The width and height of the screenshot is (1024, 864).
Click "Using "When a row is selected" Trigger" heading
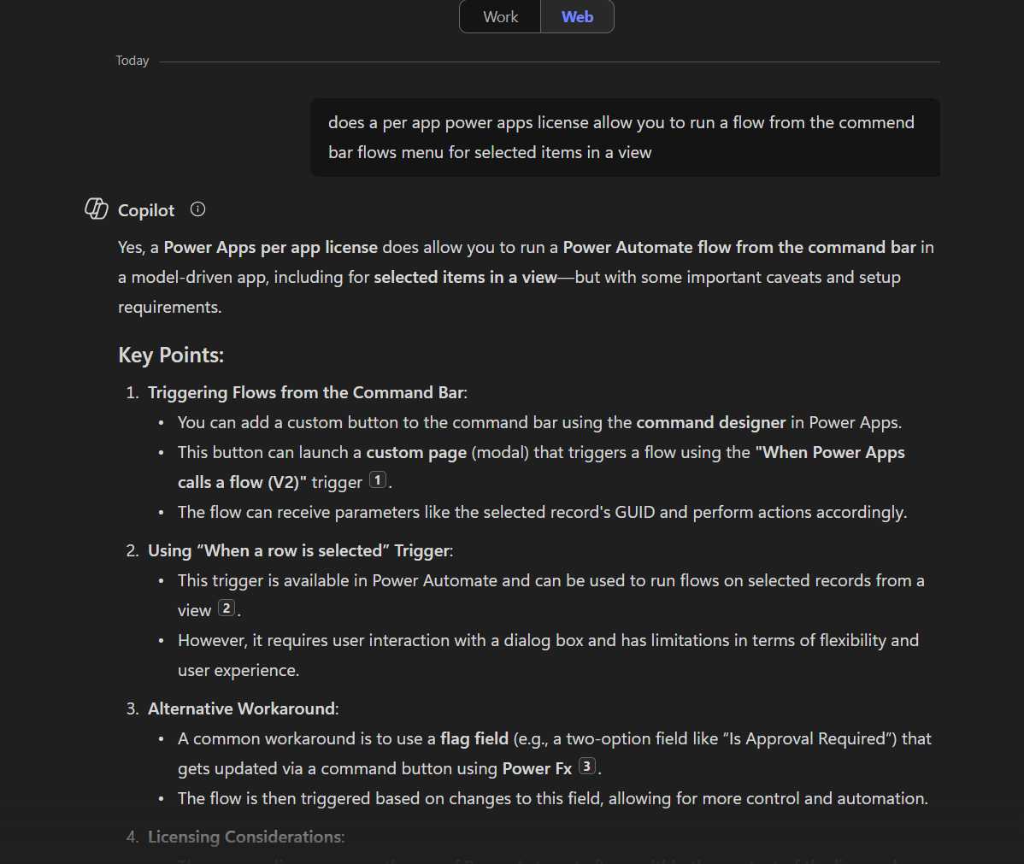(x=298, y=550)
